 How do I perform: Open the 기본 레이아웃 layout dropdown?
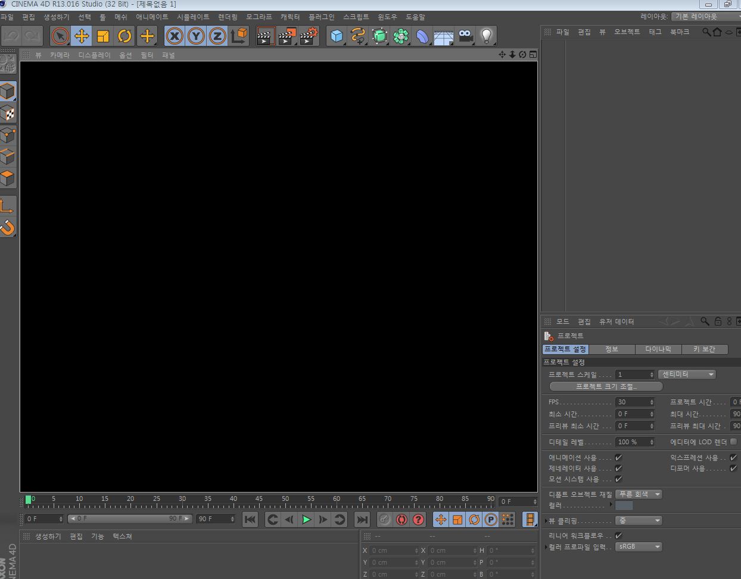(706, 17)
